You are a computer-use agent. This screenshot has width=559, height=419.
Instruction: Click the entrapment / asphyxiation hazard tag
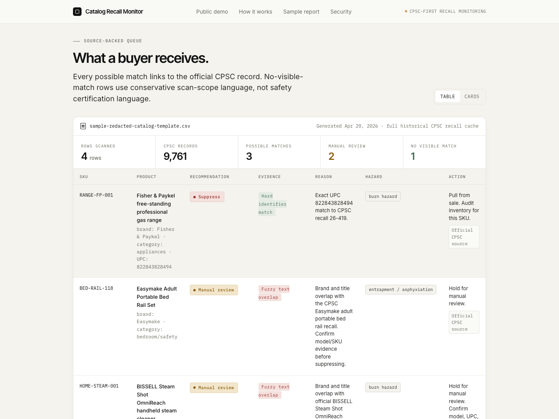click(x=401, y=289)
